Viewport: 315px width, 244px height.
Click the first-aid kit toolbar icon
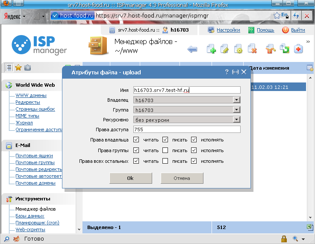tap(298, 50)
